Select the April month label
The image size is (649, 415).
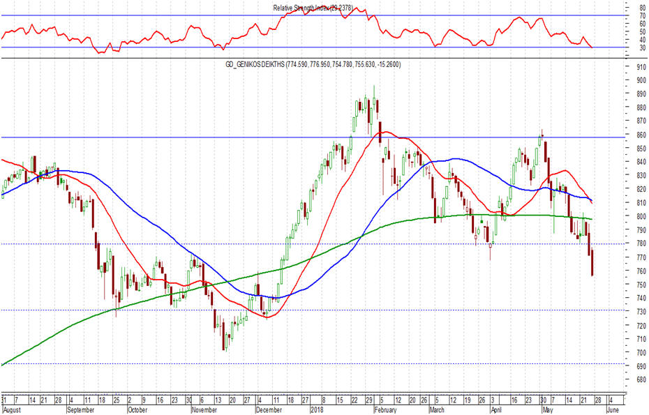click(x=496, y=409)
